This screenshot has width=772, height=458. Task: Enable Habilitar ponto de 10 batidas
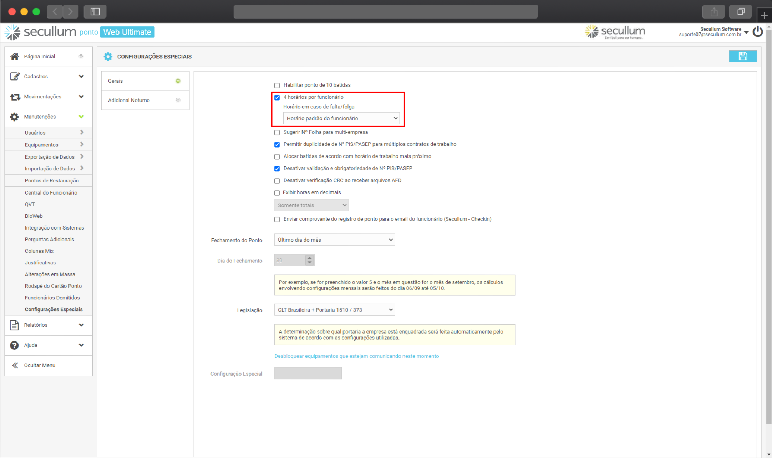(277, 85)
